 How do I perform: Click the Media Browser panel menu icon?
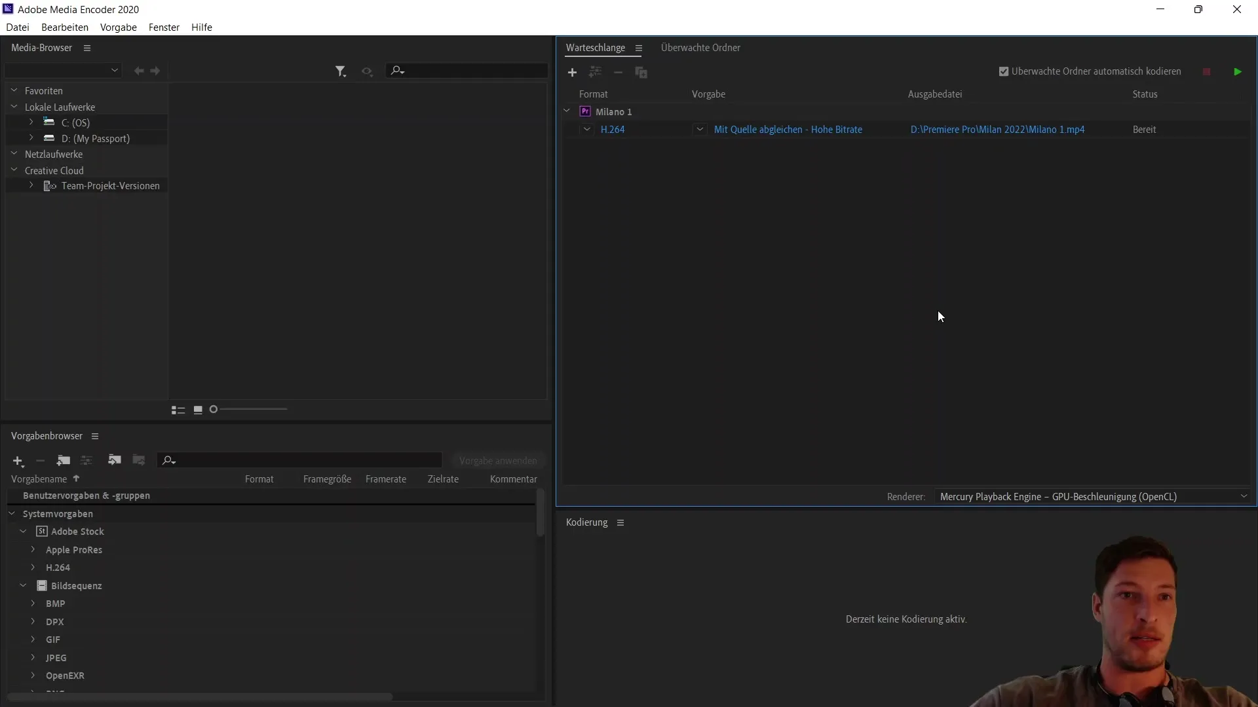click(86, 48)
